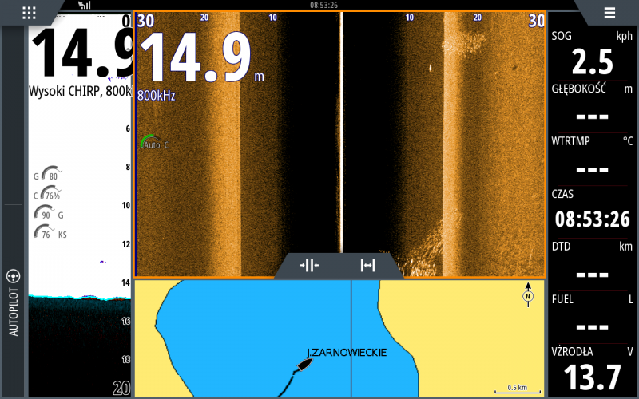The image size is (639, 399).
Task: Tap the range increase (zoom out) icon
Action: tap(368, 266)
